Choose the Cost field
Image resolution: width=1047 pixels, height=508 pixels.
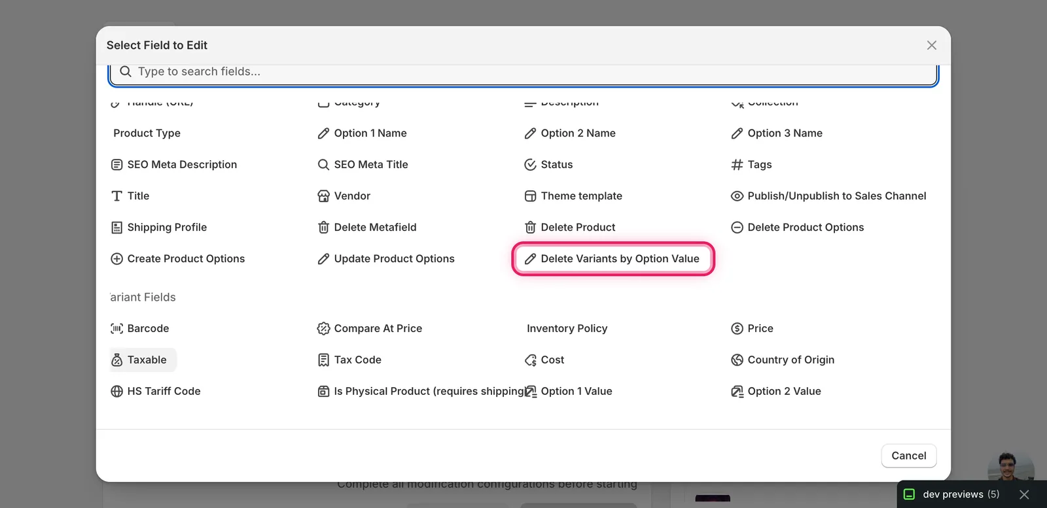pos(544,360)
